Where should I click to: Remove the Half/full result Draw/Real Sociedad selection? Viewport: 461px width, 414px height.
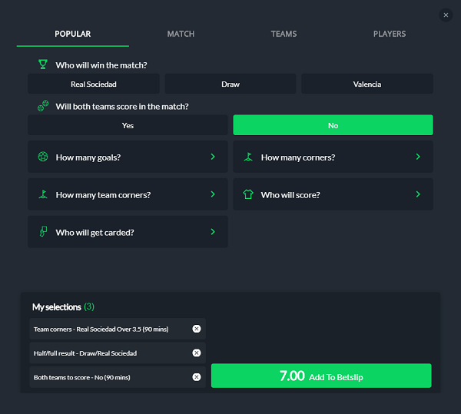coord(197,353)
